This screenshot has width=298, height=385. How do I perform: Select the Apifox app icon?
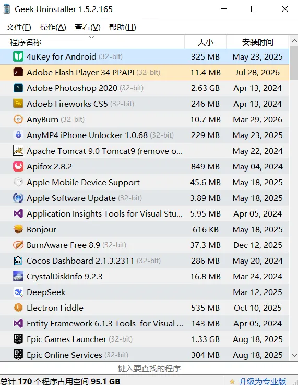pos(18,166)
